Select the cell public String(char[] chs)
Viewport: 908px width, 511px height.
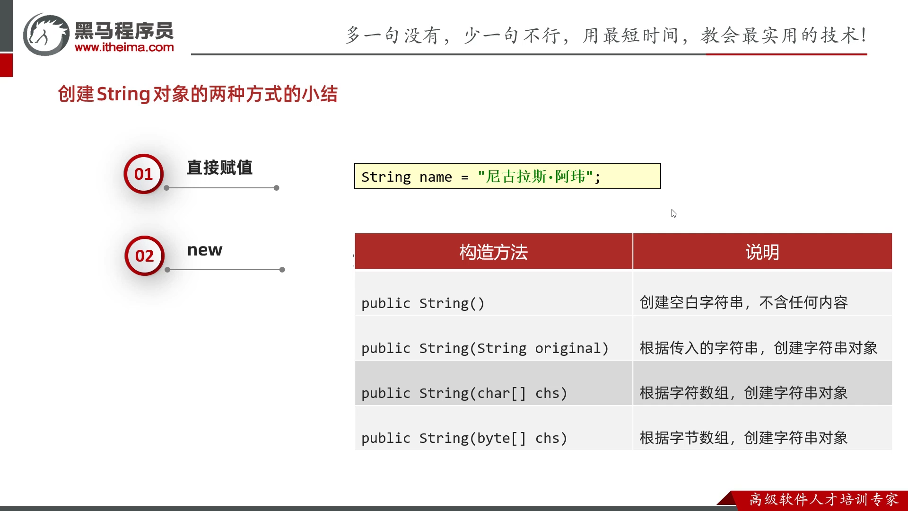click(493, 383)
